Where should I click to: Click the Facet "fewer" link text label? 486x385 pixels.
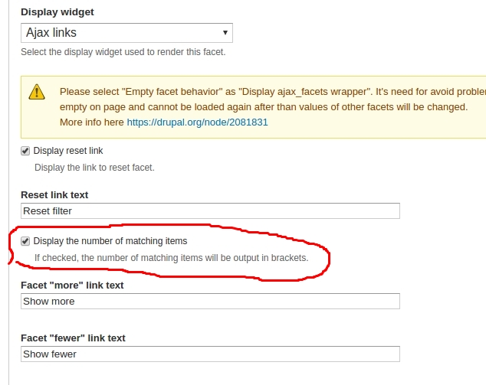[x=73, y=338]
